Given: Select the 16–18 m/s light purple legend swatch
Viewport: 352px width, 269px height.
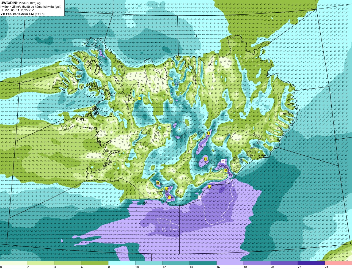Looking at the screenshot, I should [230, 263].
